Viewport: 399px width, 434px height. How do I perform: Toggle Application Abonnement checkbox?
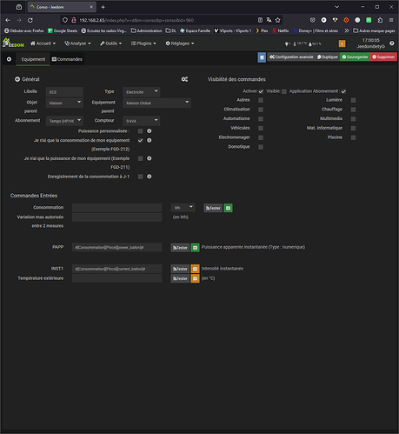pyautogui.click(x=343, y=91)
